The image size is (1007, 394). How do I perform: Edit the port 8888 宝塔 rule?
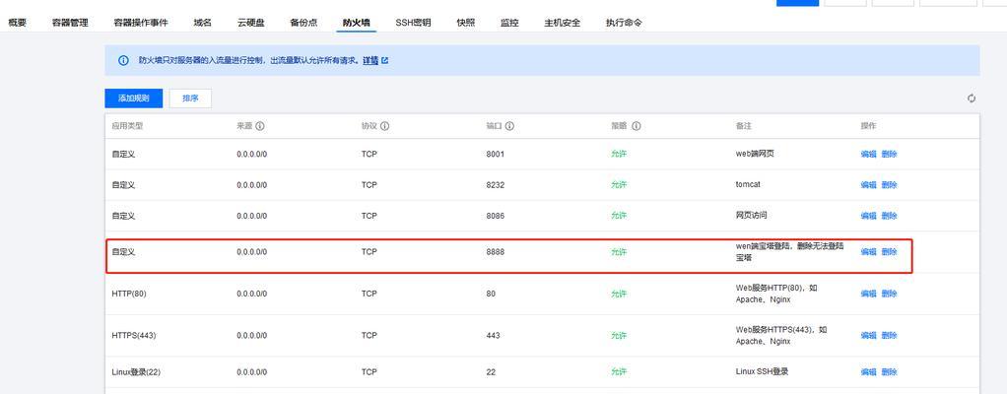pyautogui.click(x=868, y=252)
